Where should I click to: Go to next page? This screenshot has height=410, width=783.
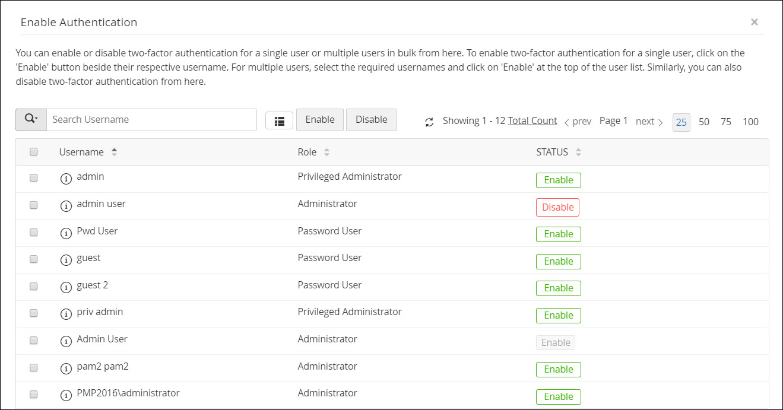pos(649,122)
